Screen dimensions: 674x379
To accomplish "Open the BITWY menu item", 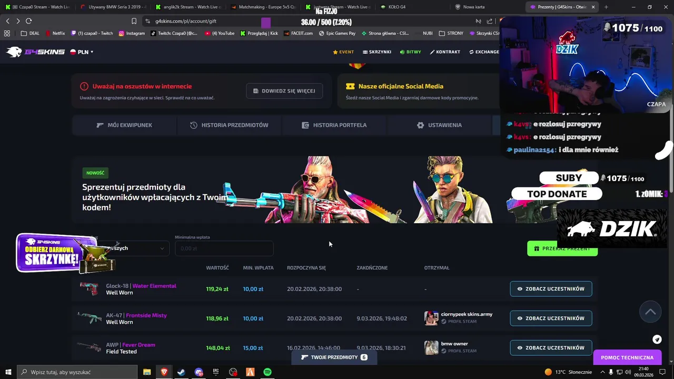I will [411, 52].
